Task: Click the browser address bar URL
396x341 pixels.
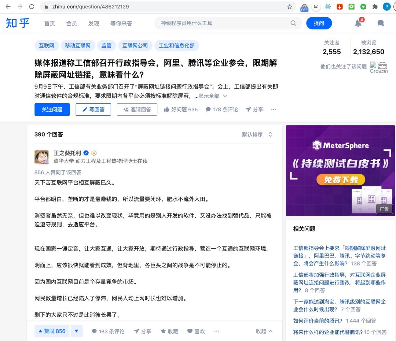Action: click(91, 7)
